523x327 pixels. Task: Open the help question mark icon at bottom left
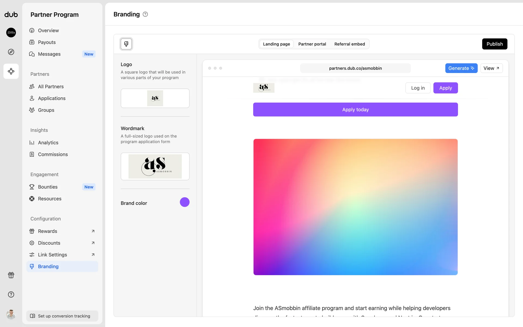coord(11,294)
